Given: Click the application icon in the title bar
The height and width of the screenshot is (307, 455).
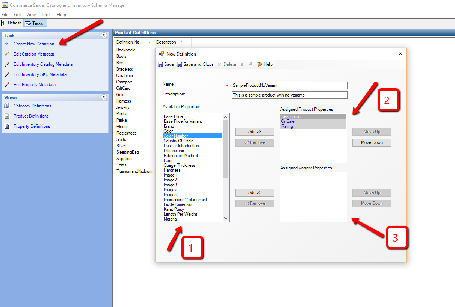Looking at the screenshot, I should point(5,5).
